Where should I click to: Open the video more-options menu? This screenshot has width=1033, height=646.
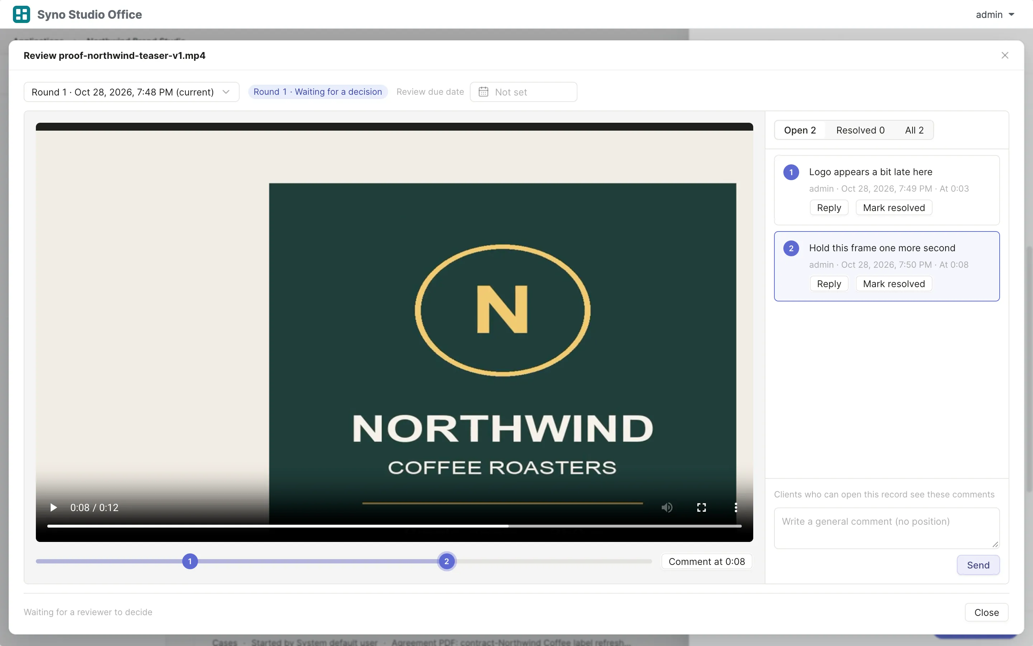pos(736,507)
